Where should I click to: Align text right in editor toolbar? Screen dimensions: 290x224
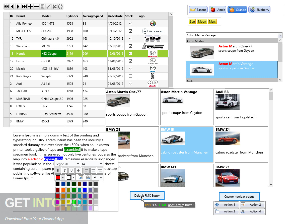coord(100,171)
